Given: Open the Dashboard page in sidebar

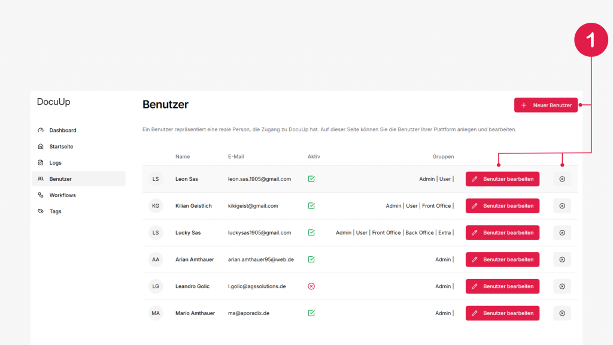Looking at the screenshot, I should pos(62,131).
